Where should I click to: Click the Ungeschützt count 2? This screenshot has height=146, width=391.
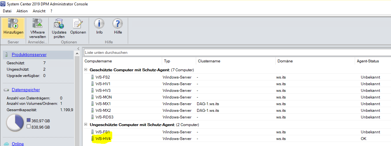coord(44,69)
